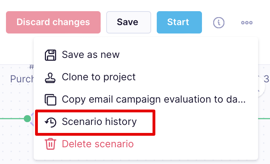This screenshot has height=164, width=270.
Task: Click the floppy disk Save as new icon
Action: (x=50, y=55)
